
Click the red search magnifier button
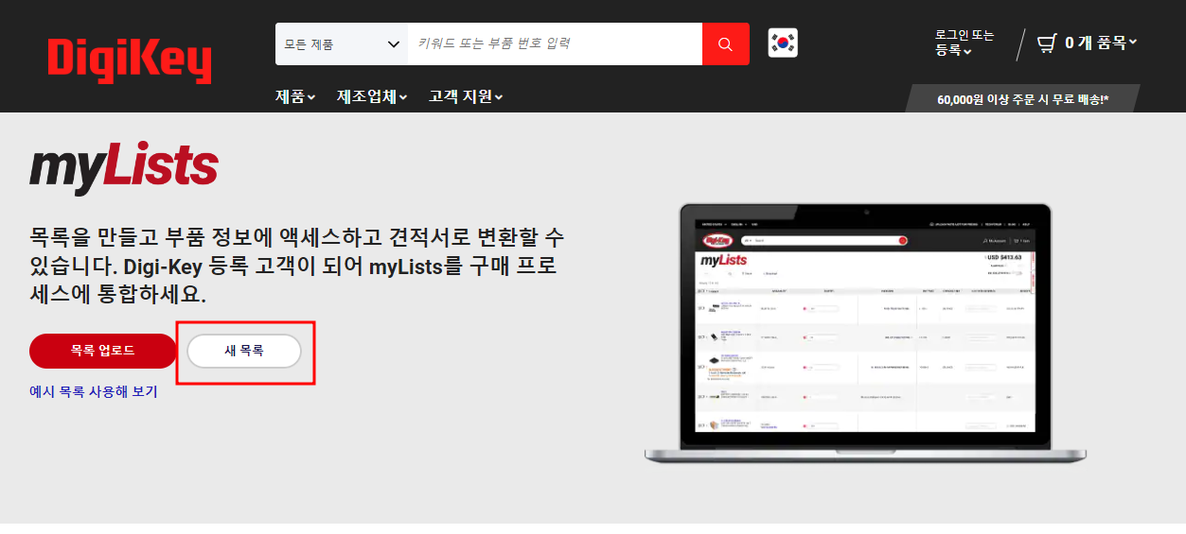coord(726,44)
